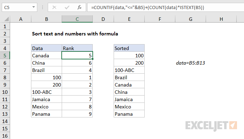Image resolution: width=244 pixels, height=139 pixels.
Task: Select column E header
Action: [129, 19]
